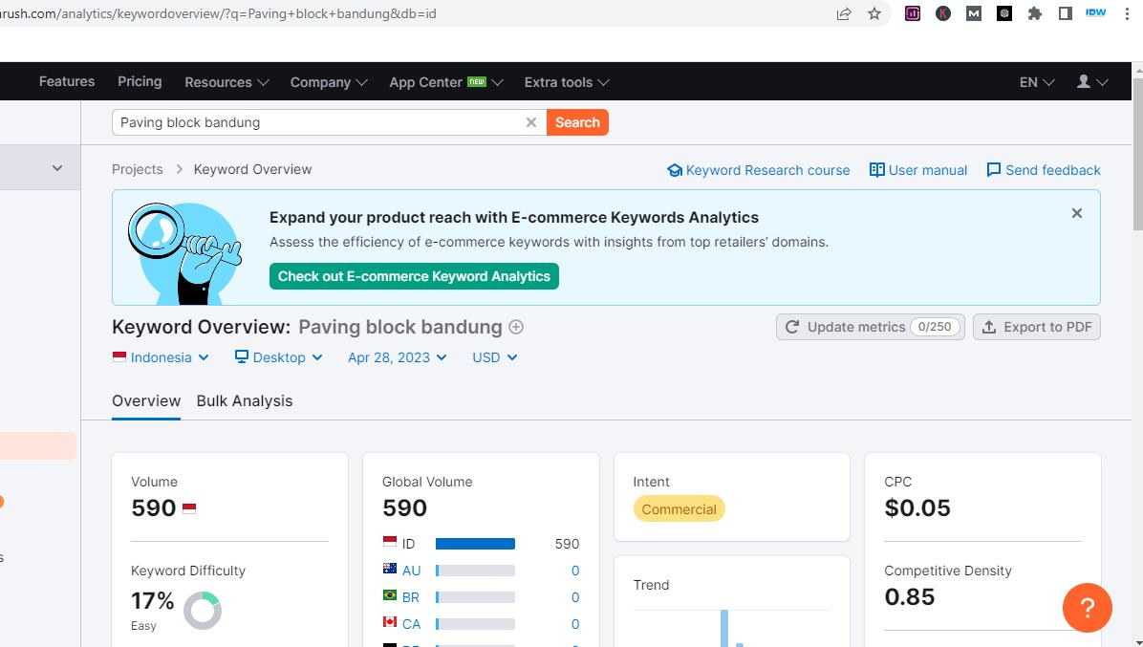This screenshot has width=1143, height=647.
Task: Click the Keyword Overview breadcrumb text
Action: point(252,169)
